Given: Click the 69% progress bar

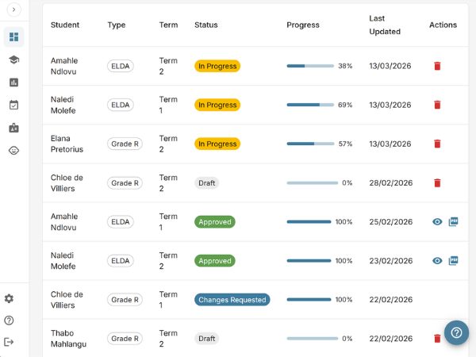Looking at the screenshot, I should click(x=310, y=105).
